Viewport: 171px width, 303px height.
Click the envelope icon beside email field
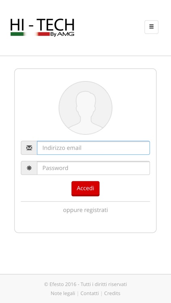point(29,148)
